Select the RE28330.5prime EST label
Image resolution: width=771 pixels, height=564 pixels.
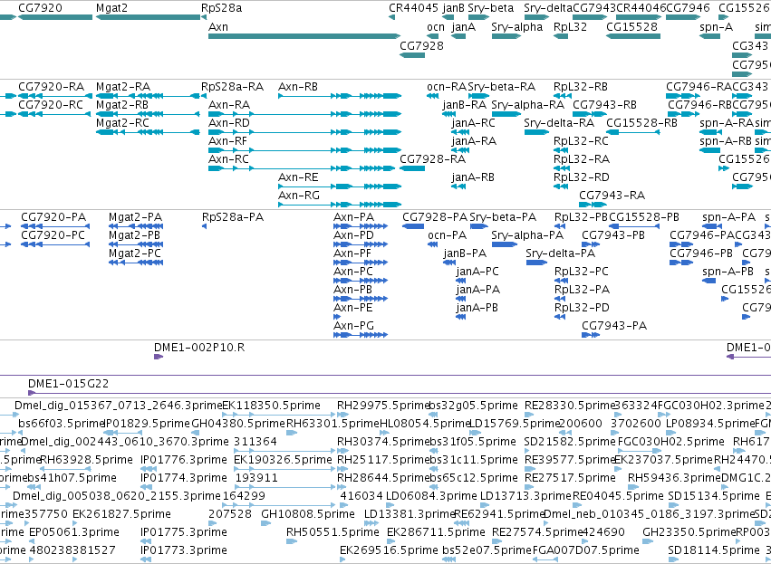(571, 406)
